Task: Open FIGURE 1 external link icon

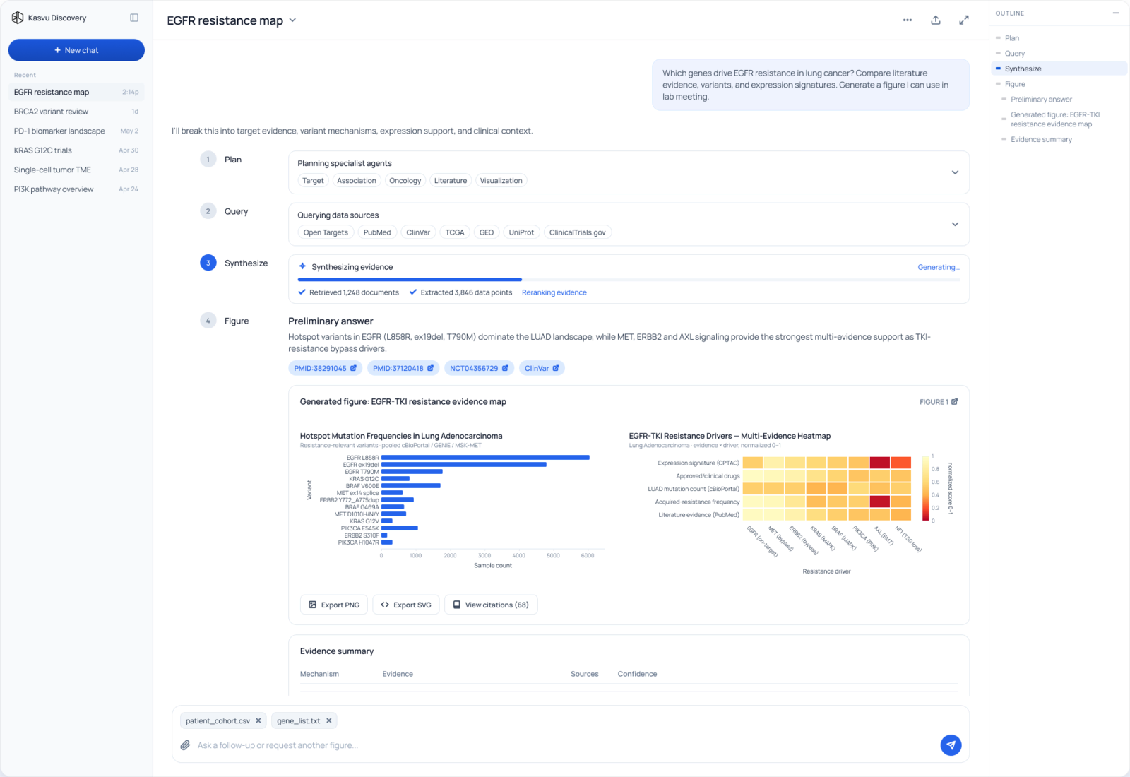Action: (x=955, y=402)
